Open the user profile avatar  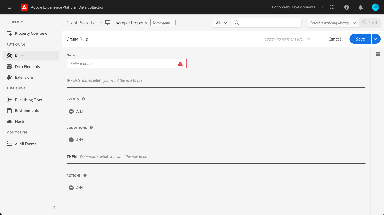[375, 7]
